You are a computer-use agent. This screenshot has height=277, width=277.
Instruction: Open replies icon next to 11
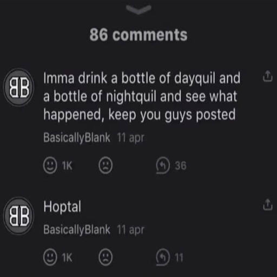coord(163,258)
